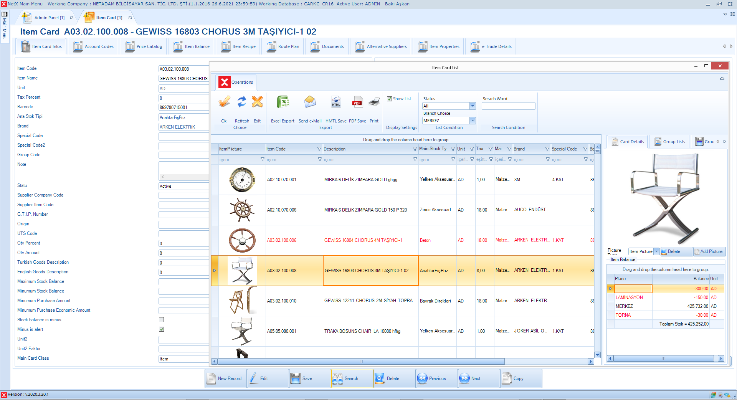Click the Search Word input field

click(x=508, y=106)
